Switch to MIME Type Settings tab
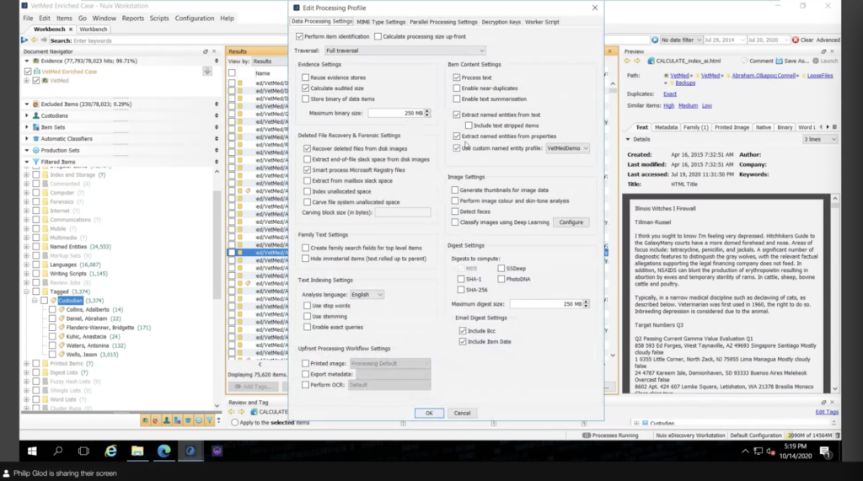Image resolution: width=863 pixels, height=481 pixels. 381,22
